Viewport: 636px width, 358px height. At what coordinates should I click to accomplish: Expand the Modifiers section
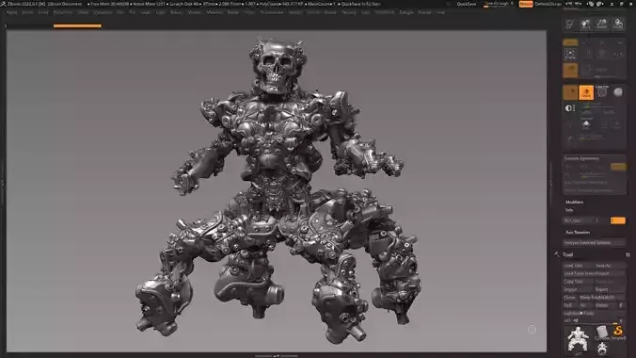(x=574, y=202)
